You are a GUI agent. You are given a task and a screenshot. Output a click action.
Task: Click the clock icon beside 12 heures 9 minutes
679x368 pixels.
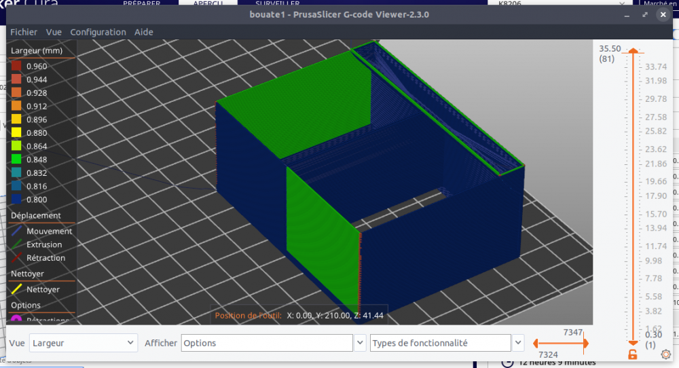click(507, 363)
